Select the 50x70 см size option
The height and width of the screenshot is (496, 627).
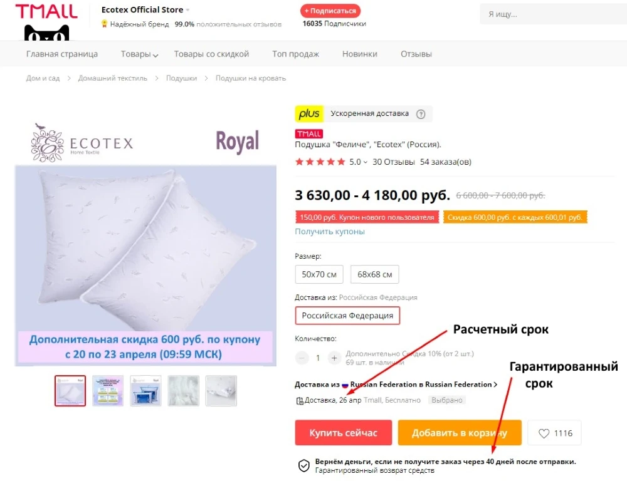tap(319, 274)
